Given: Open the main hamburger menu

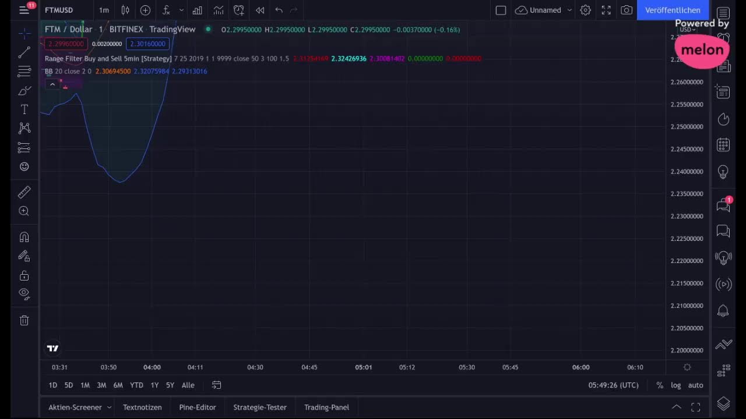Looking at the screenshot, I should (x=24, y=10).
